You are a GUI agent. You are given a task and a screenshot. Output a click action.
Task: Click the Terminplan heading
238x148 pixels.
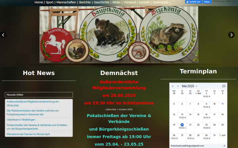tap(198, 71)
